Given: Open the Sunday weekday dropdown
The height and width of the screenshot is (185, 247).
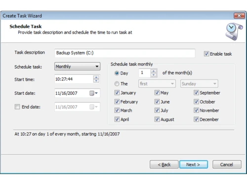Looking at the screenshot, I should pyautogui.click(x=199, y=84).
